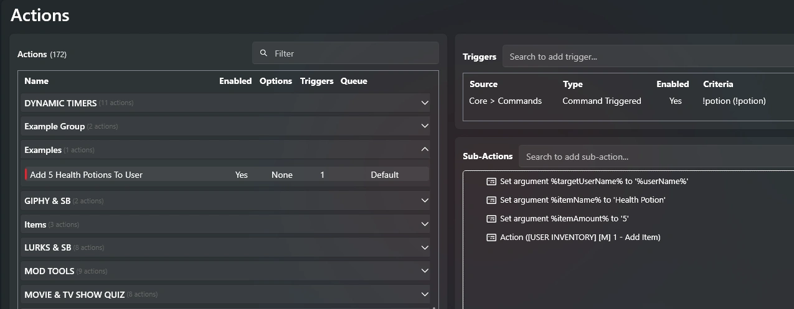Click icon beside Set argument %targetUserName% sub-action
This screenshot has width=794, height=309.
(491, 182)
